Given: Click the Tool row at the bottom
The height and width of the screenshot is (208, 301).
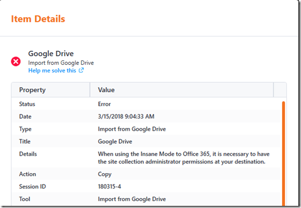Looking at the screenshot, I should click(146, 199).
